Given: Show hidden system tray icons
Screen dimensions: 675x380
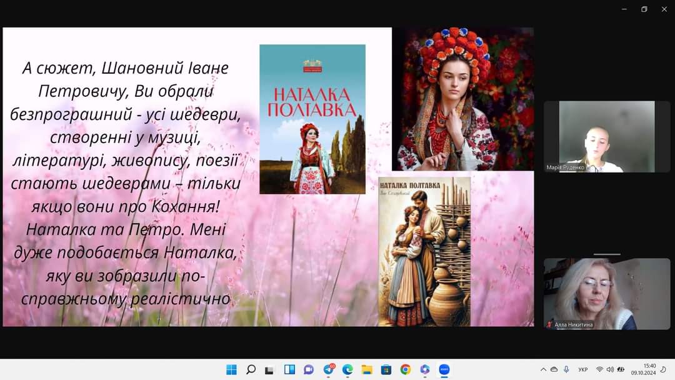Looking at the screenshot, I should tap(543, 369).
